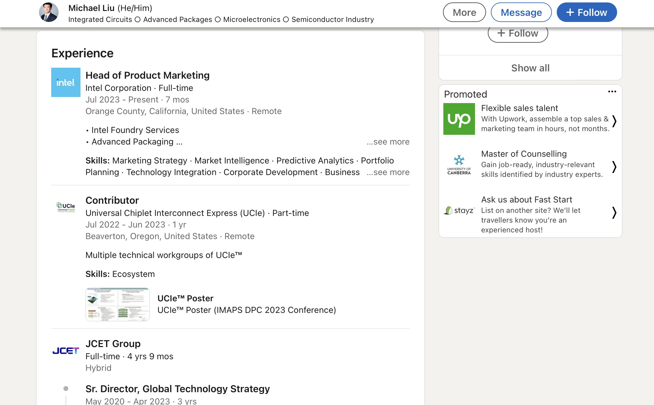Click the Experience section heading
The height and width of the screenshot is (405, 654).
click(x=83, y=53)
